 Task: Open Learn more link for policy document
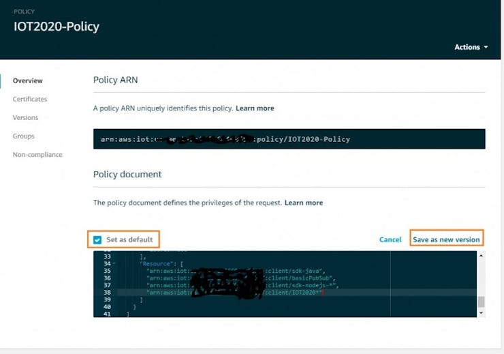(304, 203)
